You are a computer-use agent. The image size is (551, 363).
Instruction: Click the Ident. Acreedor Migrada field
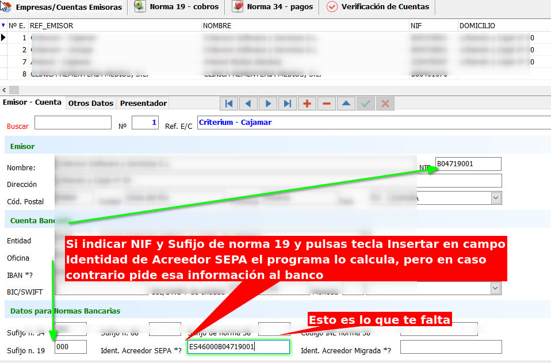pyautogui.click(x=451, y=347)
